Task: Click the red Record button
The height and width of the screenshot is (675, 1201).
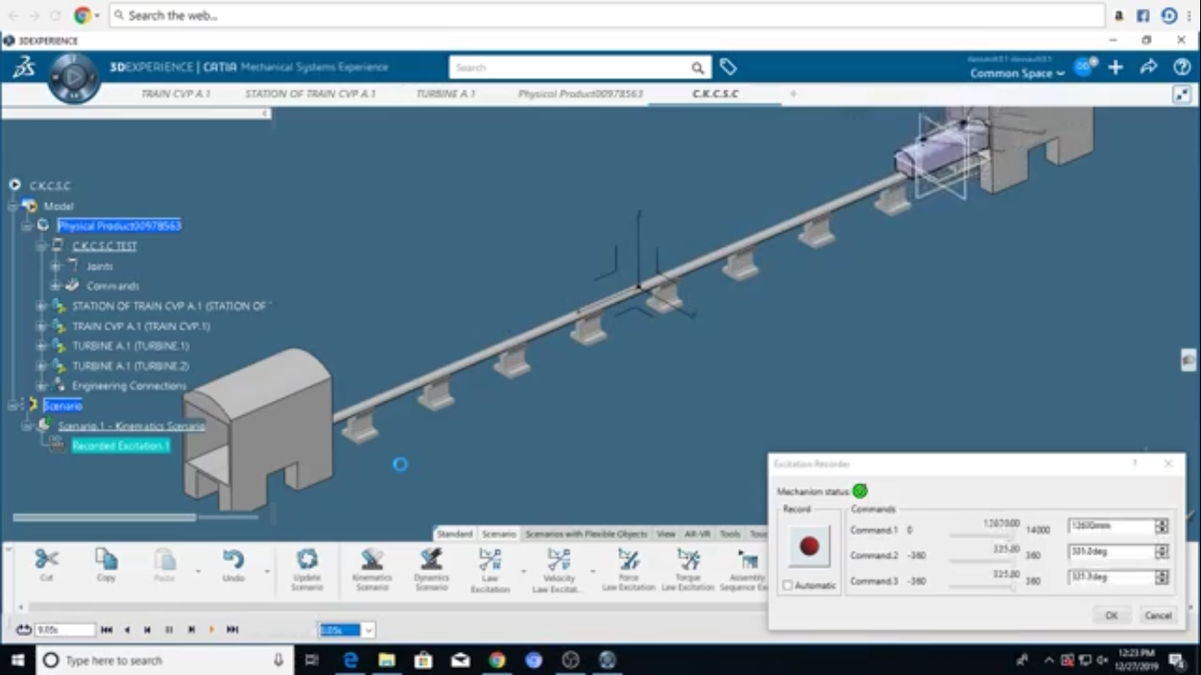Action: coord(809,546)
